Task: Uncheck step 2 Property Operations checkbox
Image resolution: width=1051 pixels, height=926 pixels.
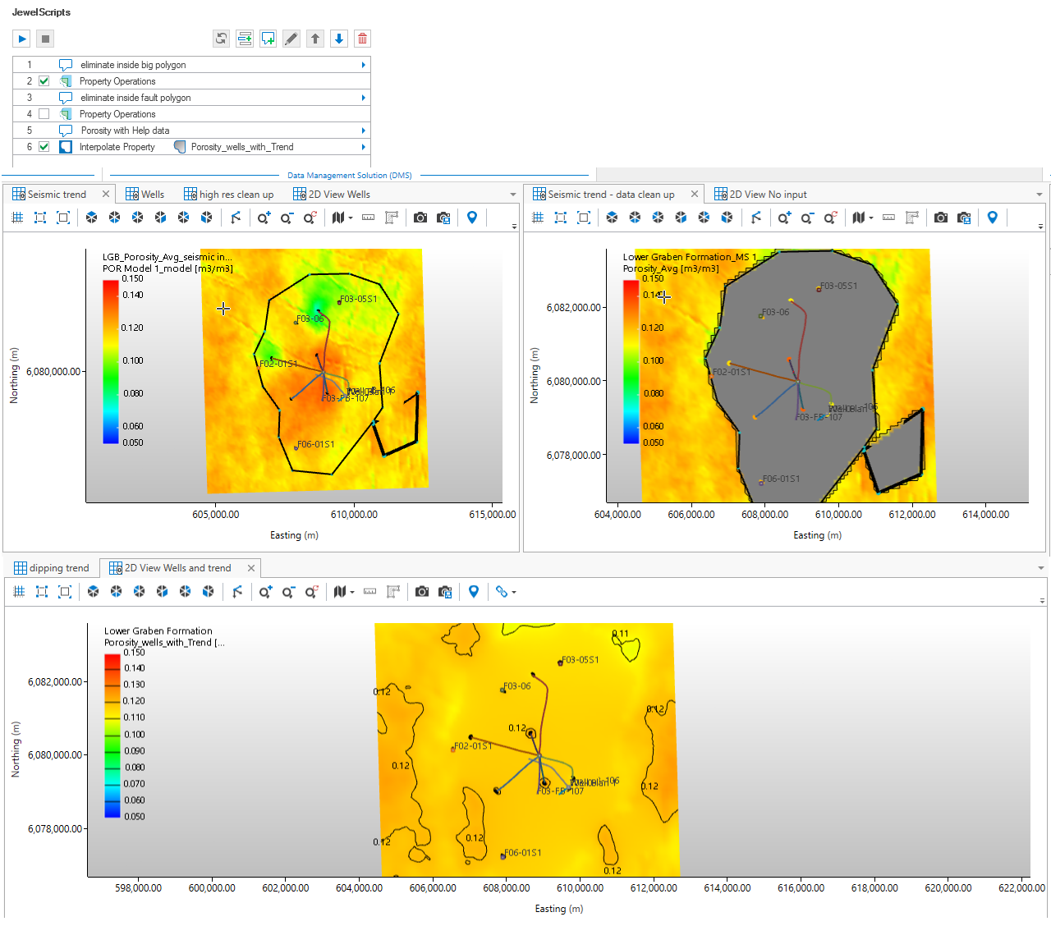Action: tap(44, 81)
